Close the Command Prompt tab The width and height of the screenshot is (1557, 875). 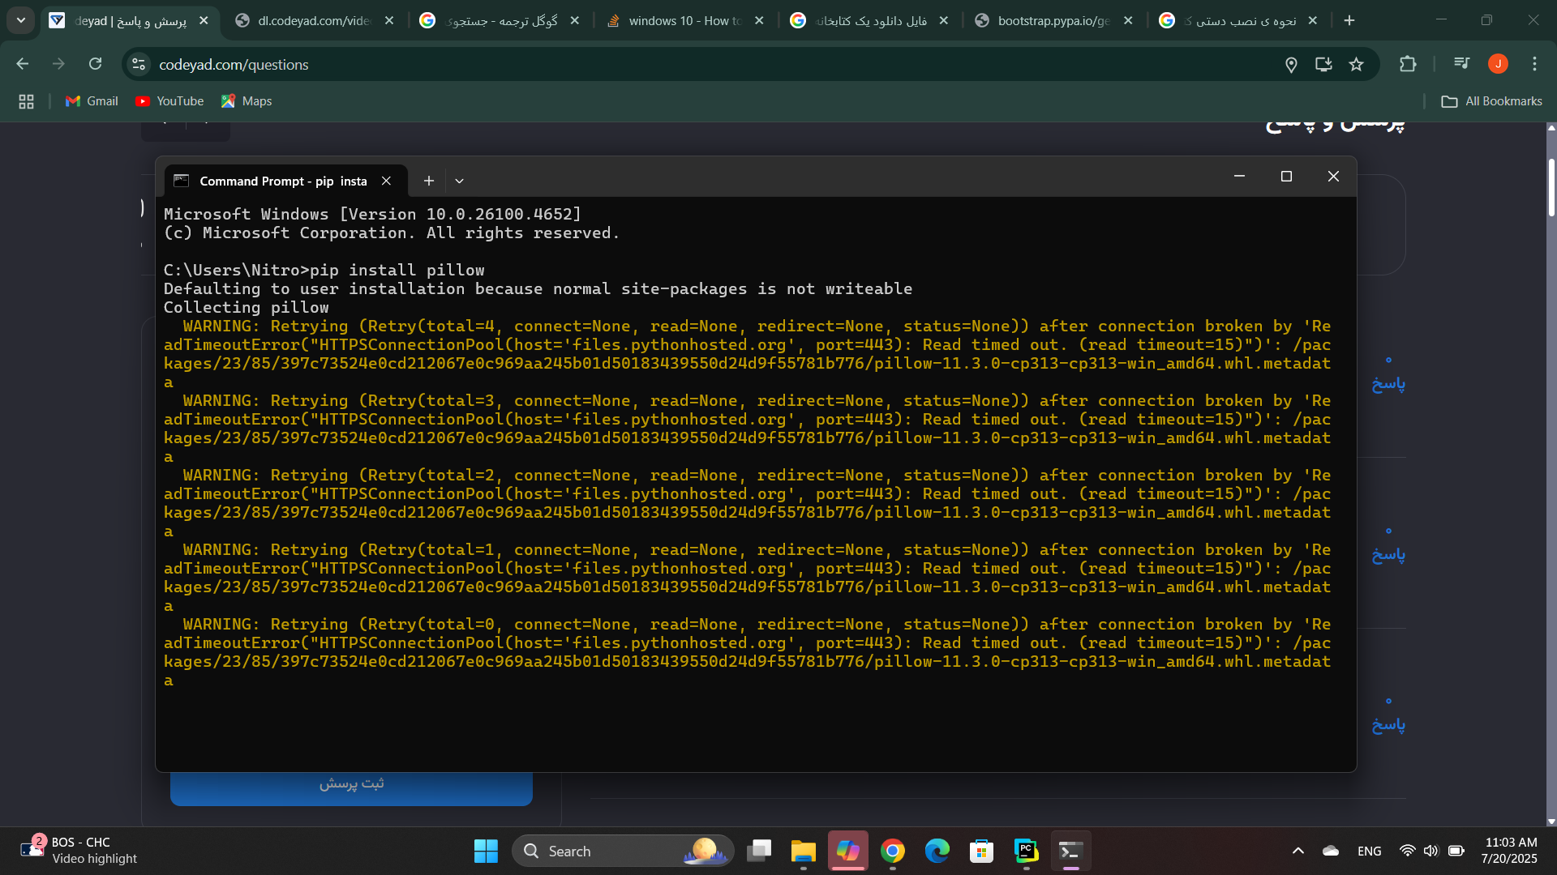(386, 181)
